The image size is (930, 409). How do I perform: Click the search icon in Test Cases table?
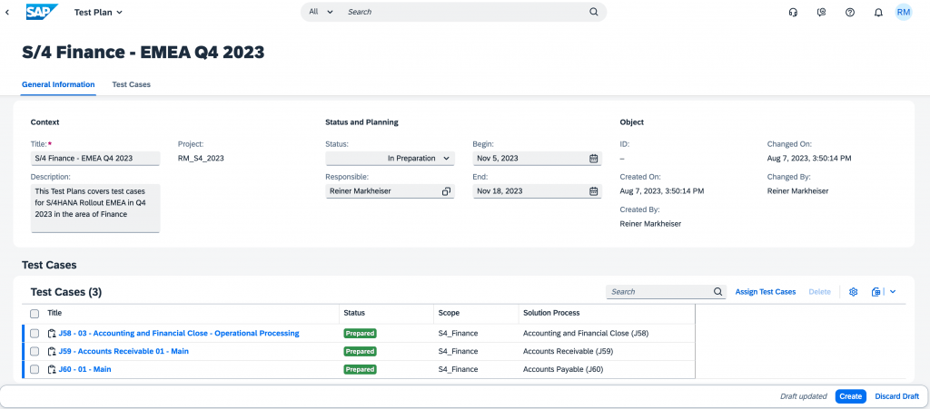coord(717,292)
